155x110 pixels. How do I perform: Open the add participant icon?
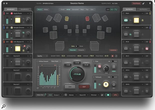tap(102, 95)
